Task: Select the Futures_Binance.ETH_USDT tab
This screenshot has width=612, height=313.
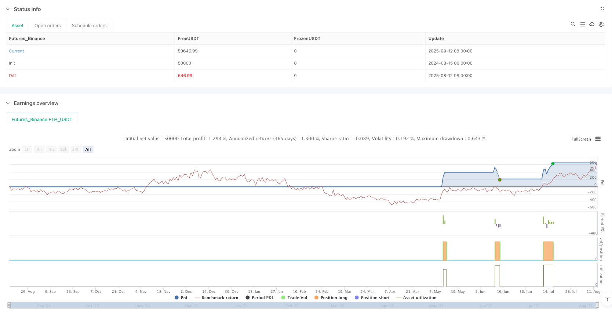Action: pyautogui.click(x=42, y=120)
